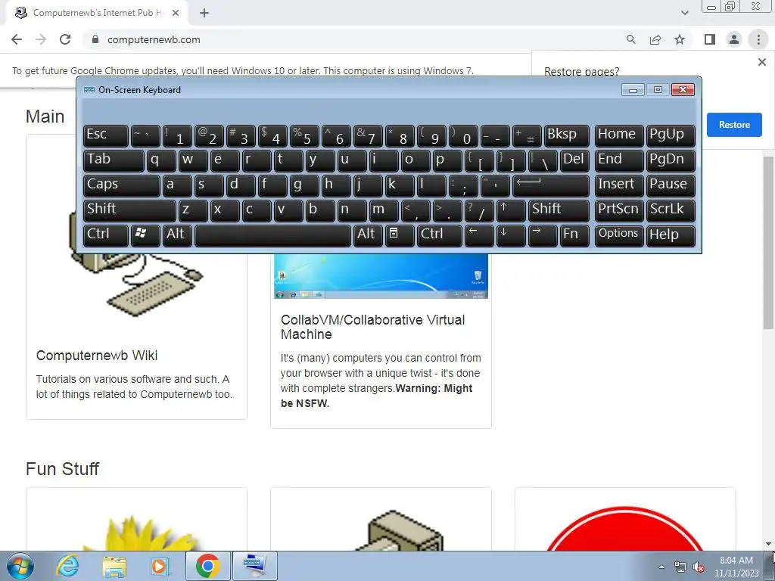Show hidden tray icons arrow
Image resolution: width=775 pixels, height=581 pixels.
click(x=661, y=567)
